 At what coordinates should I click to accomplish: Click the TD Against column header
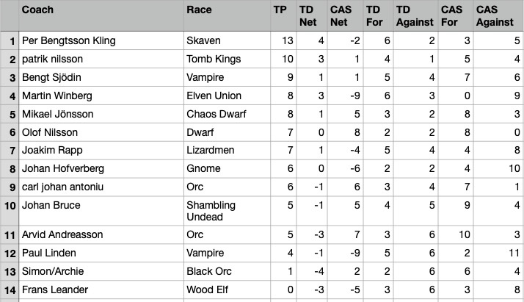pos(413,15)
